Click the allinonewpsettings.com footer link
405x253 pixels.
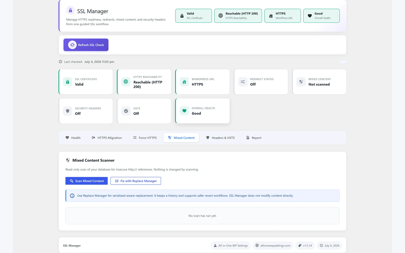coord(273,245)
